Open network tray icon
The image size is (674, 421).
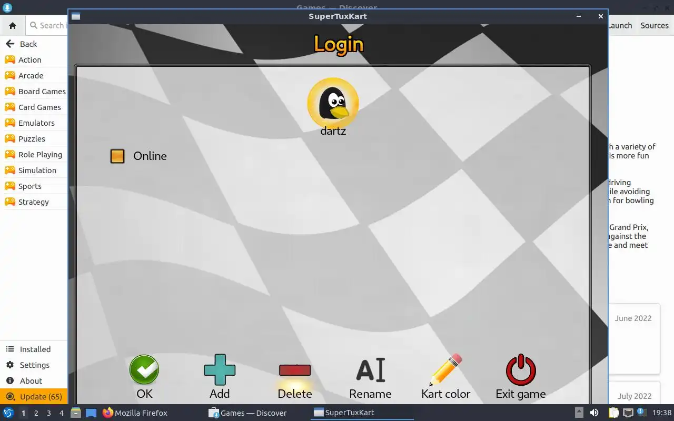(628, 413)
